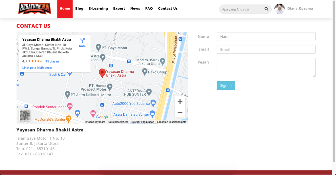Open the News section
The width and height of the screenshot is (336, 175).
point(135,9)
